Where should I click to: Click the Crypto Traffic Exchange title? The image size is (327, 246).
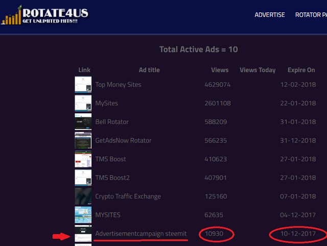pos(128,196)
